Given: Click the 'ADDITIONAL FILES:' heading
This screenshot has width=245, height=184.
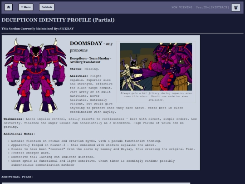Looking at the screenshot, I should coord(17,177).
